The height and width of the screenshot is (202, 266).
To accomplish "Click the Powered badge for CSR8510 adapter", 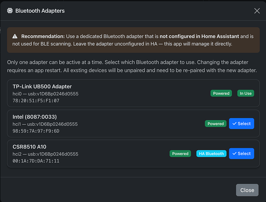I will (x=180, y=154).
